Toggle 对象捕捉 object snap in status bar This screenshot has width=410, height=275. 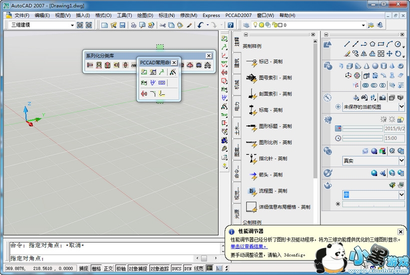point(137,269)
